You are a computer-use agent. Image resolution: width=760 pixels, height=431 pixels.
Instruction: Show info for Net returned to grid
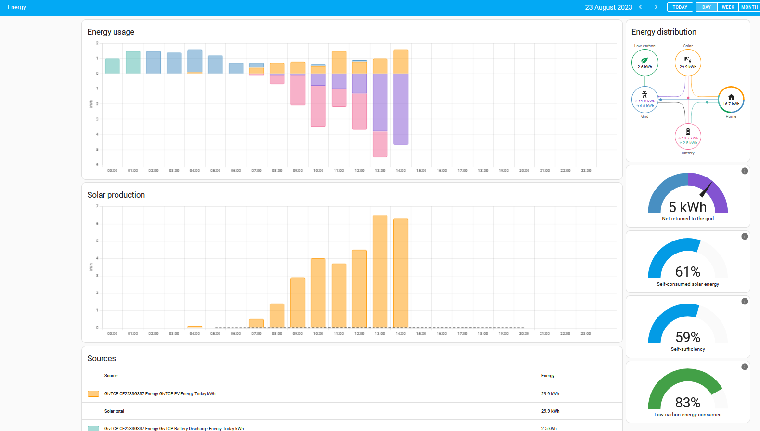(745, 171)
